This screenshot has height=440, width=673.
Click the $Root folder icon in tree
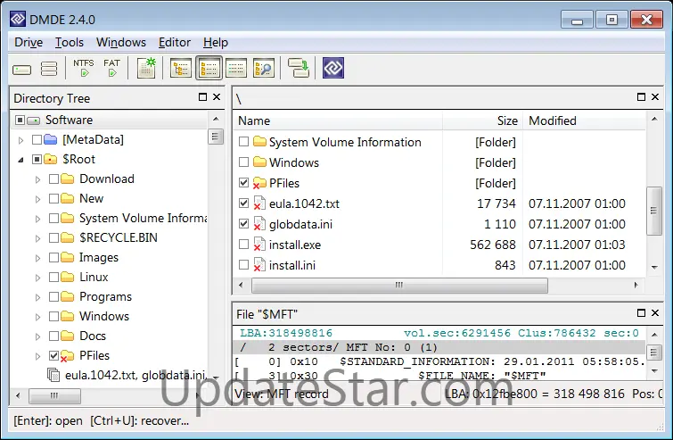click(51, 159)
